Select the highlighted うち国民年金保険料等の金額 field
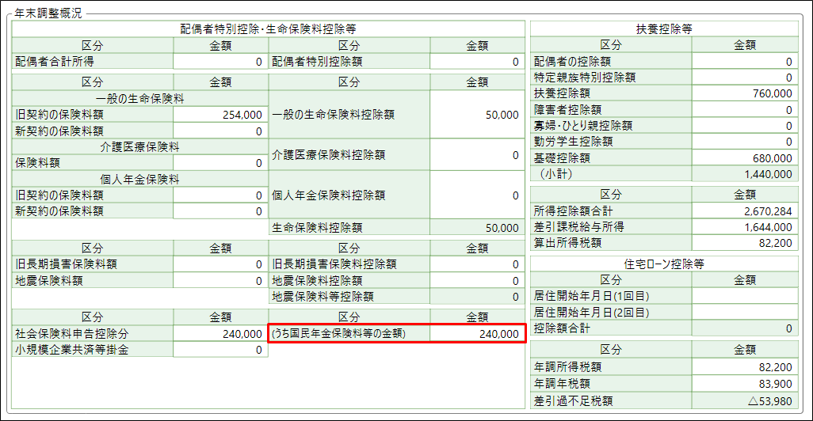 pos(476,334)
